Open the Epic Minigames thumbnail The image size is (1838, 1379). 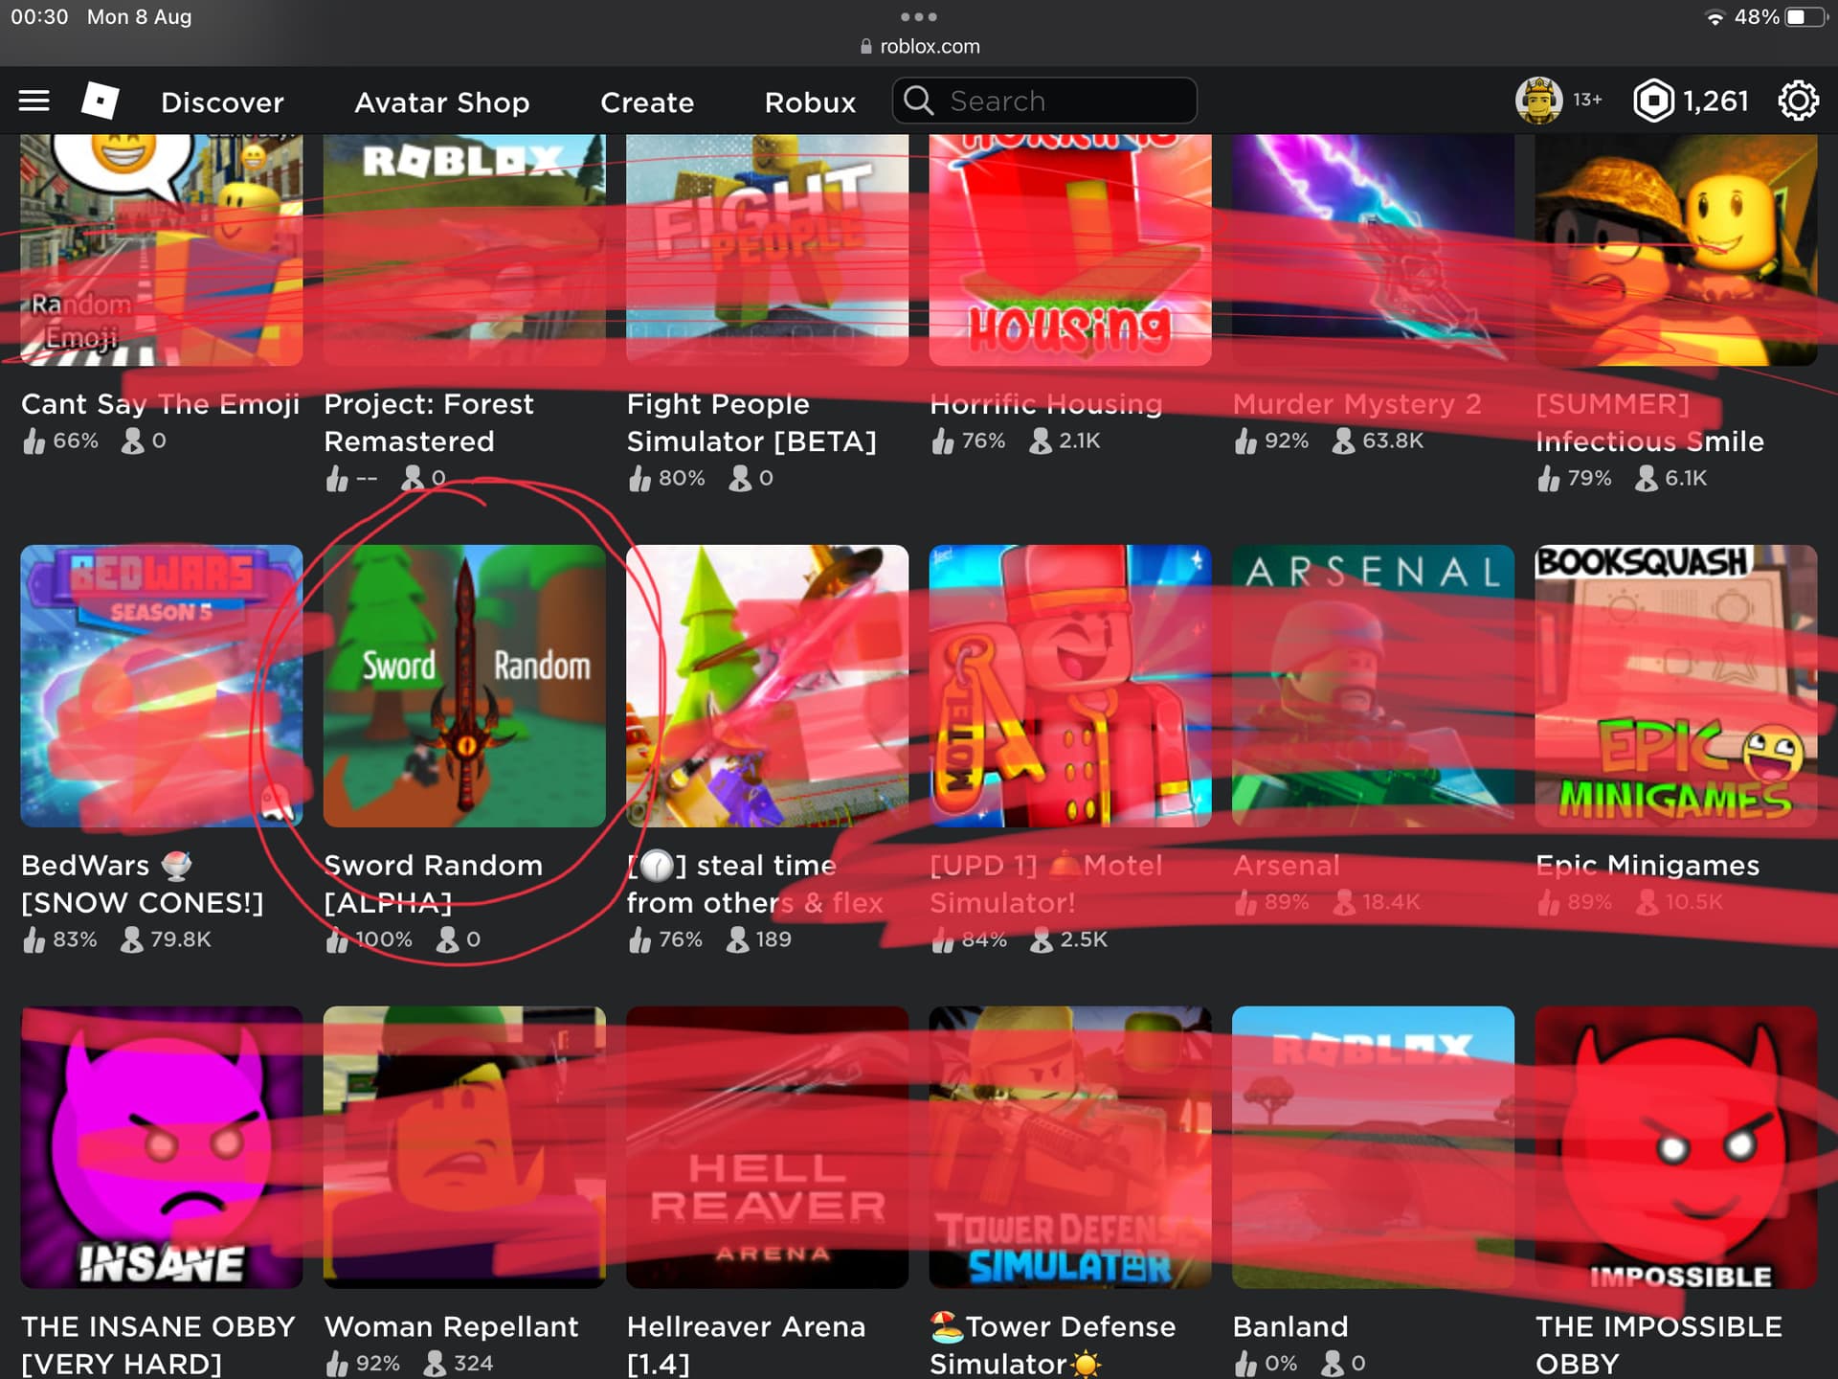tap(1675, 686)
